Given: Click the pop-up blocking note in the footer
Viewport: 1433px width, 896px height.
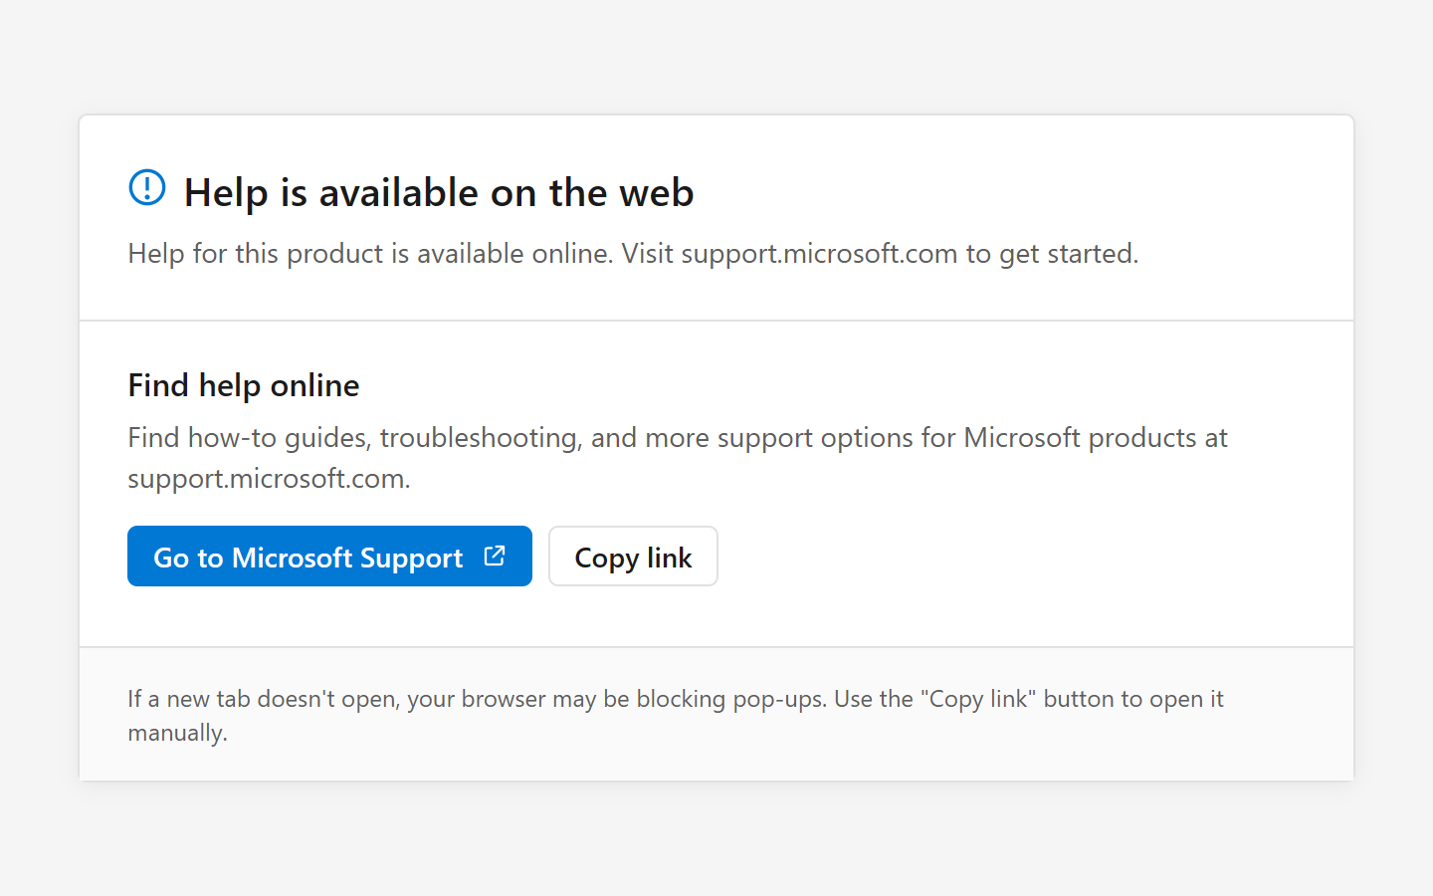Looking at the screenshot, I should tap(676, 715).
